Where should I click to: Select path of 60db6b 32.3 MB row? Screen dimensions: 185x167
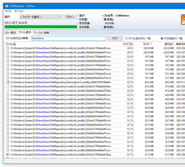pyautogui.click(x=61, y=142)
